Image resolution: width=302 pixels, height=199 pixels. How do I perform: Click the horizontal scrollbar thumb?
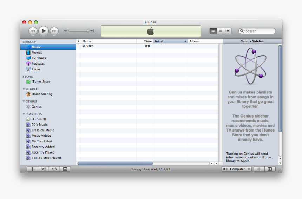[115, 163]
